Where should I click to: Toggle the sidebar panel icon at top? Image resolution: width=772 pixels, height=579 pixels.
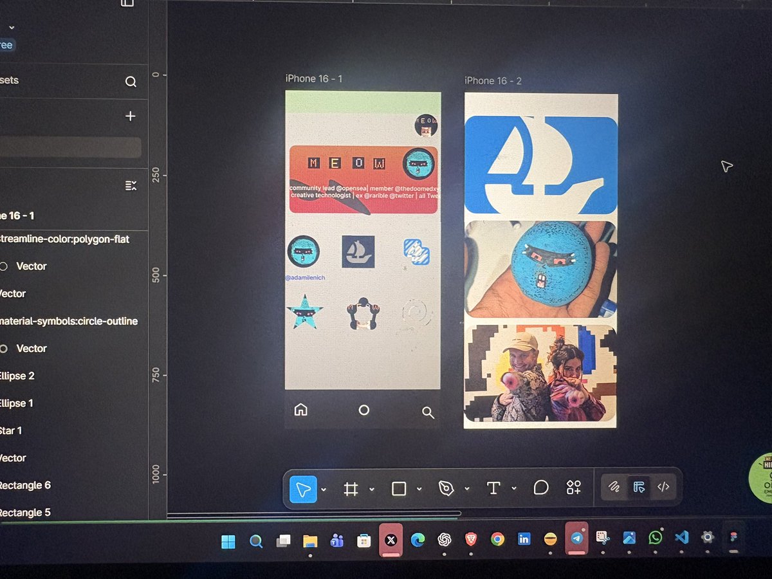[x=127, y=3]
